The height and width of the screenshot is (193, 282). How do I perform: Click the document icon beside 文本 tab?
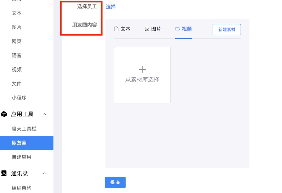click(116, 29)
